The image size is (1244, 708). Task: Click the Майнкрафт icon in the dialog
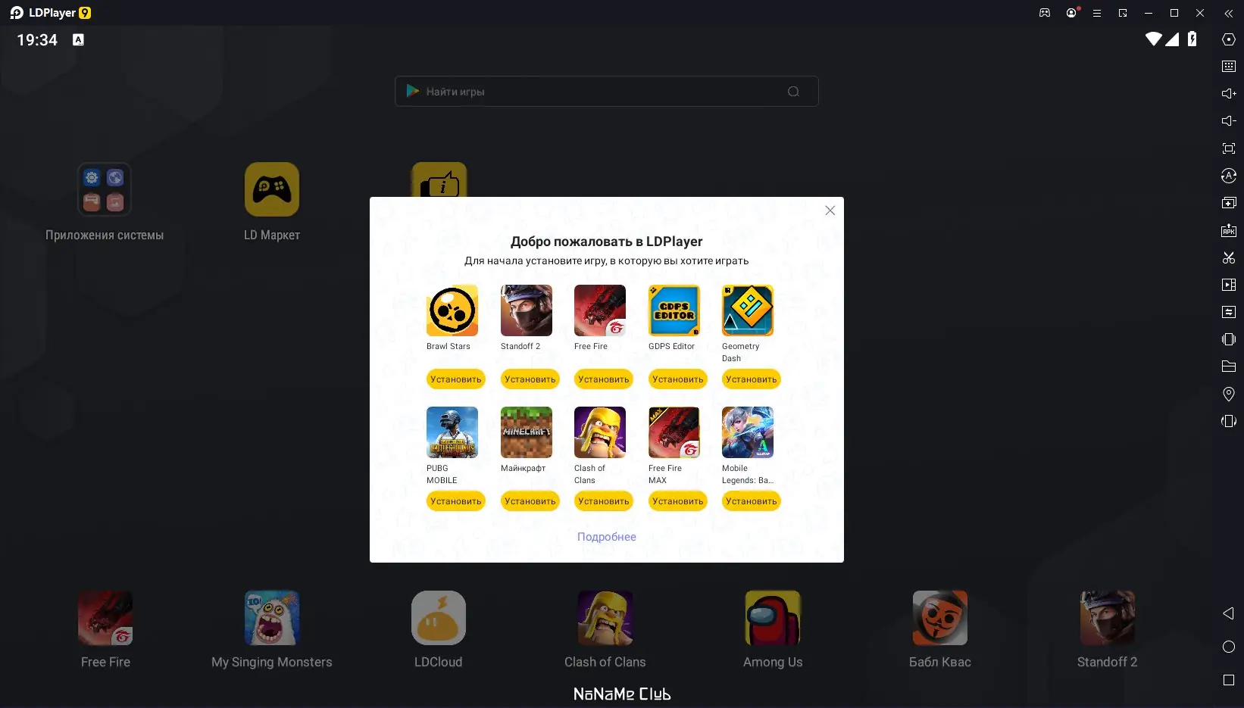(x=527, y=432)
